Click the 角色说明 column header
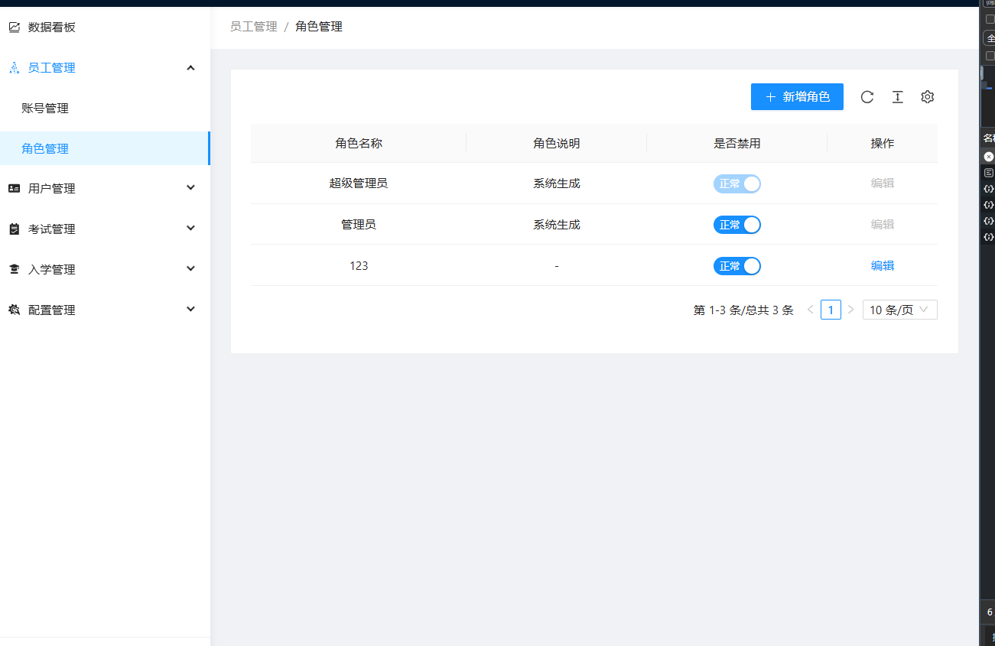This screenshot has width=995, height=646. pyautogui.click(x=557, y=143)
